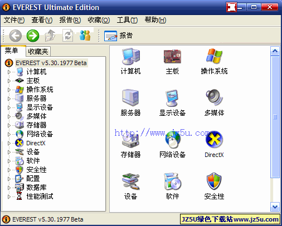Click the two-people users toolbar icon
Image resolution: width=282 pixels, height=226 pixels.
85,35
